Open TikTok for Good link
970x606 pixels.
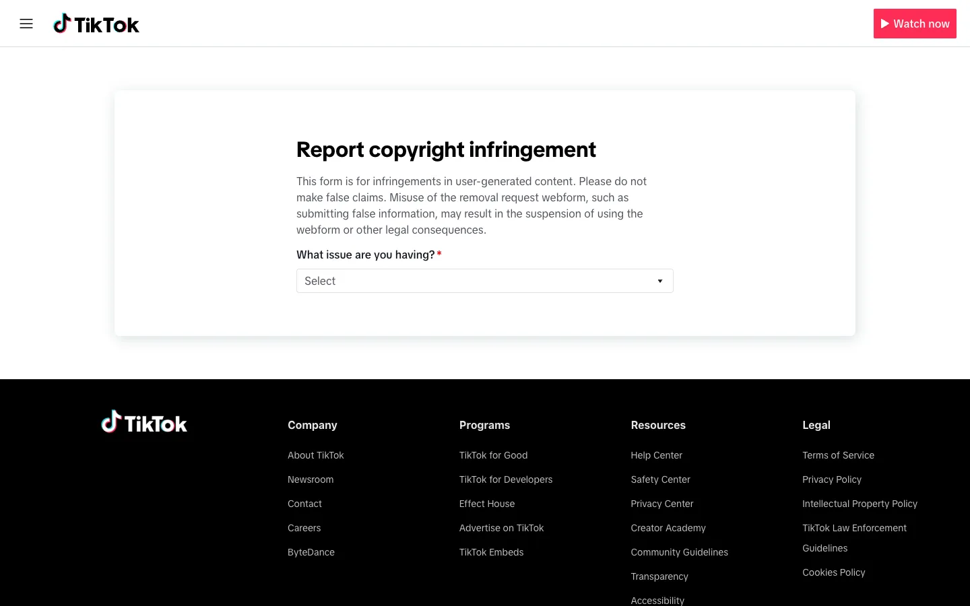494,455
